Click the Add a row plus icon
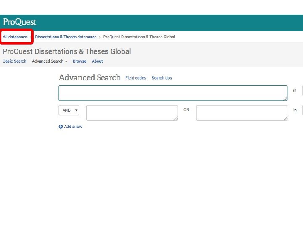Image resolution: width=303 pixels, height=227 pixels. (x=61, y=127)
